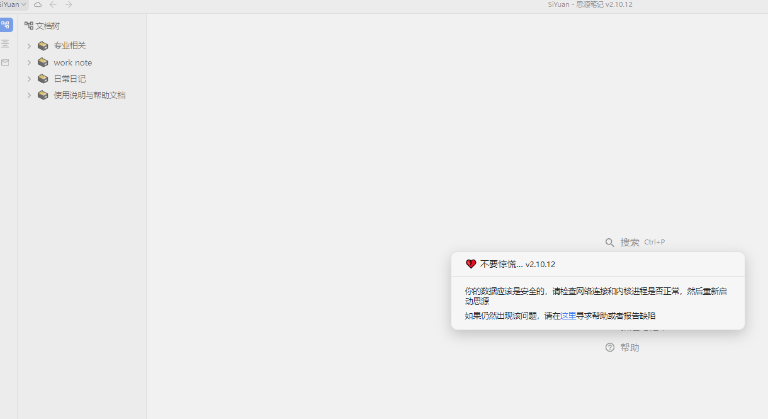Go back with the left arrow
Screen dimensions: 768x419
pos(53,4)
